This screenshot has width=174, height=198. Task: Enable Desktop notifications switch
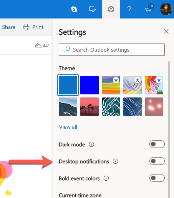(157, 161)
